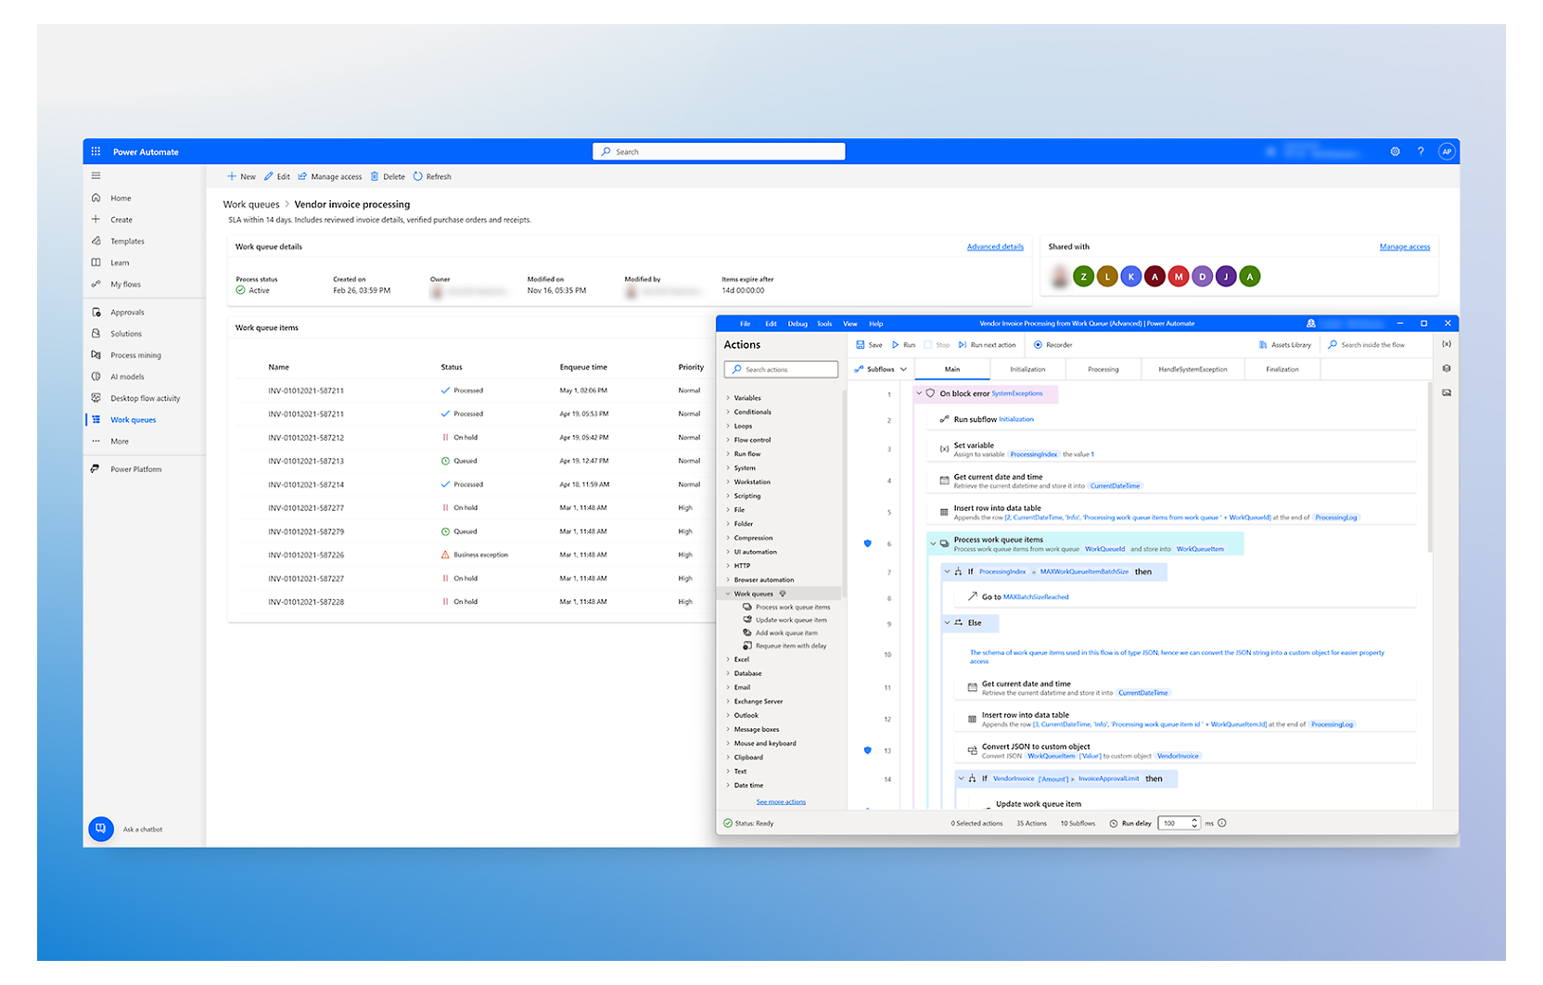
Task: Click the flow editor vertical scrollbar
Action: click(x=1429, y=467)
